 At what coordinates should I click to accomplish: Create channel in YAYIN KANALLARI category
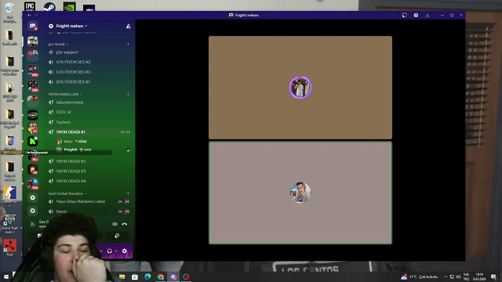128,94
